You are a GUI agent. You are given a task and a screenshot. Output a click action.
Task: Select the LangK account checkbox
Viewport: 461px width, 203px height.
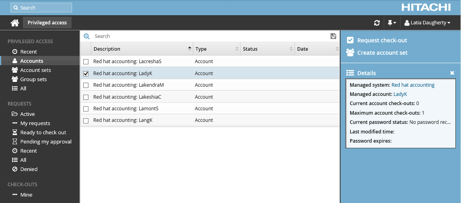click(x=86, y=120)
